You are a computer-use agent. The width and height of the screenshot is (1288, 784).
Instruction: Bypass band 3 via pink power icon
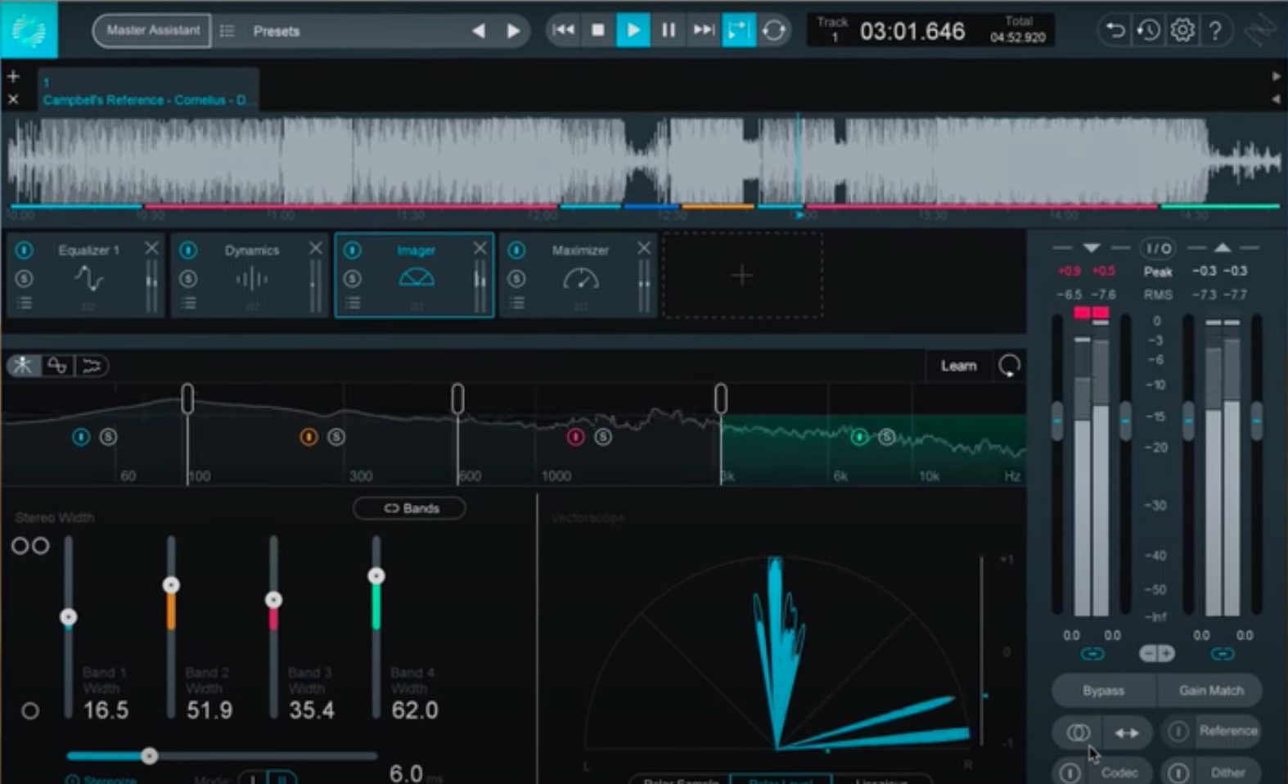coord(575,437)
